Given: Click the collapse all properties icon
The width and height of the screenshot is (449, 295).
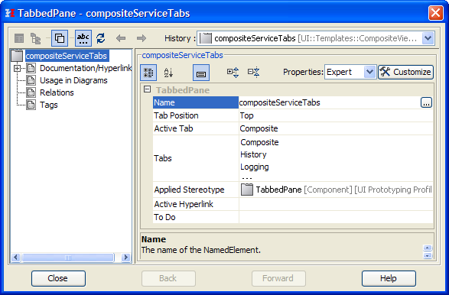Looking at the screenshot, I should [254, 73].
